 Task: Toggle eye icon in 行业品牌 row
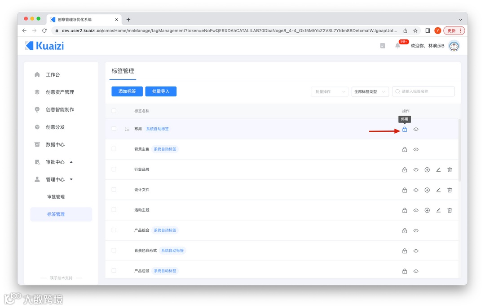[x=416, y=169]
